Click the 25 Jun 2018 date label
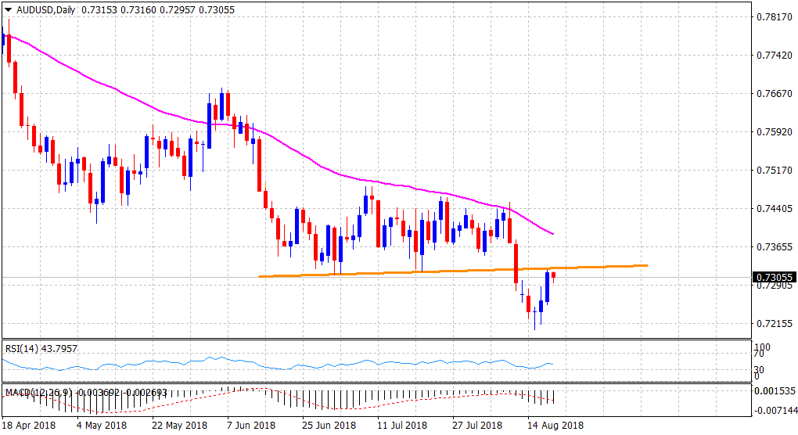798x435 pixels. pos(324,426)
